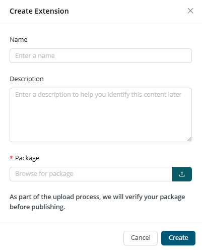Select the 'Enter a name' placeholder text
The image size is (202, 252).
pyautogui.click(x=35, y=56)
